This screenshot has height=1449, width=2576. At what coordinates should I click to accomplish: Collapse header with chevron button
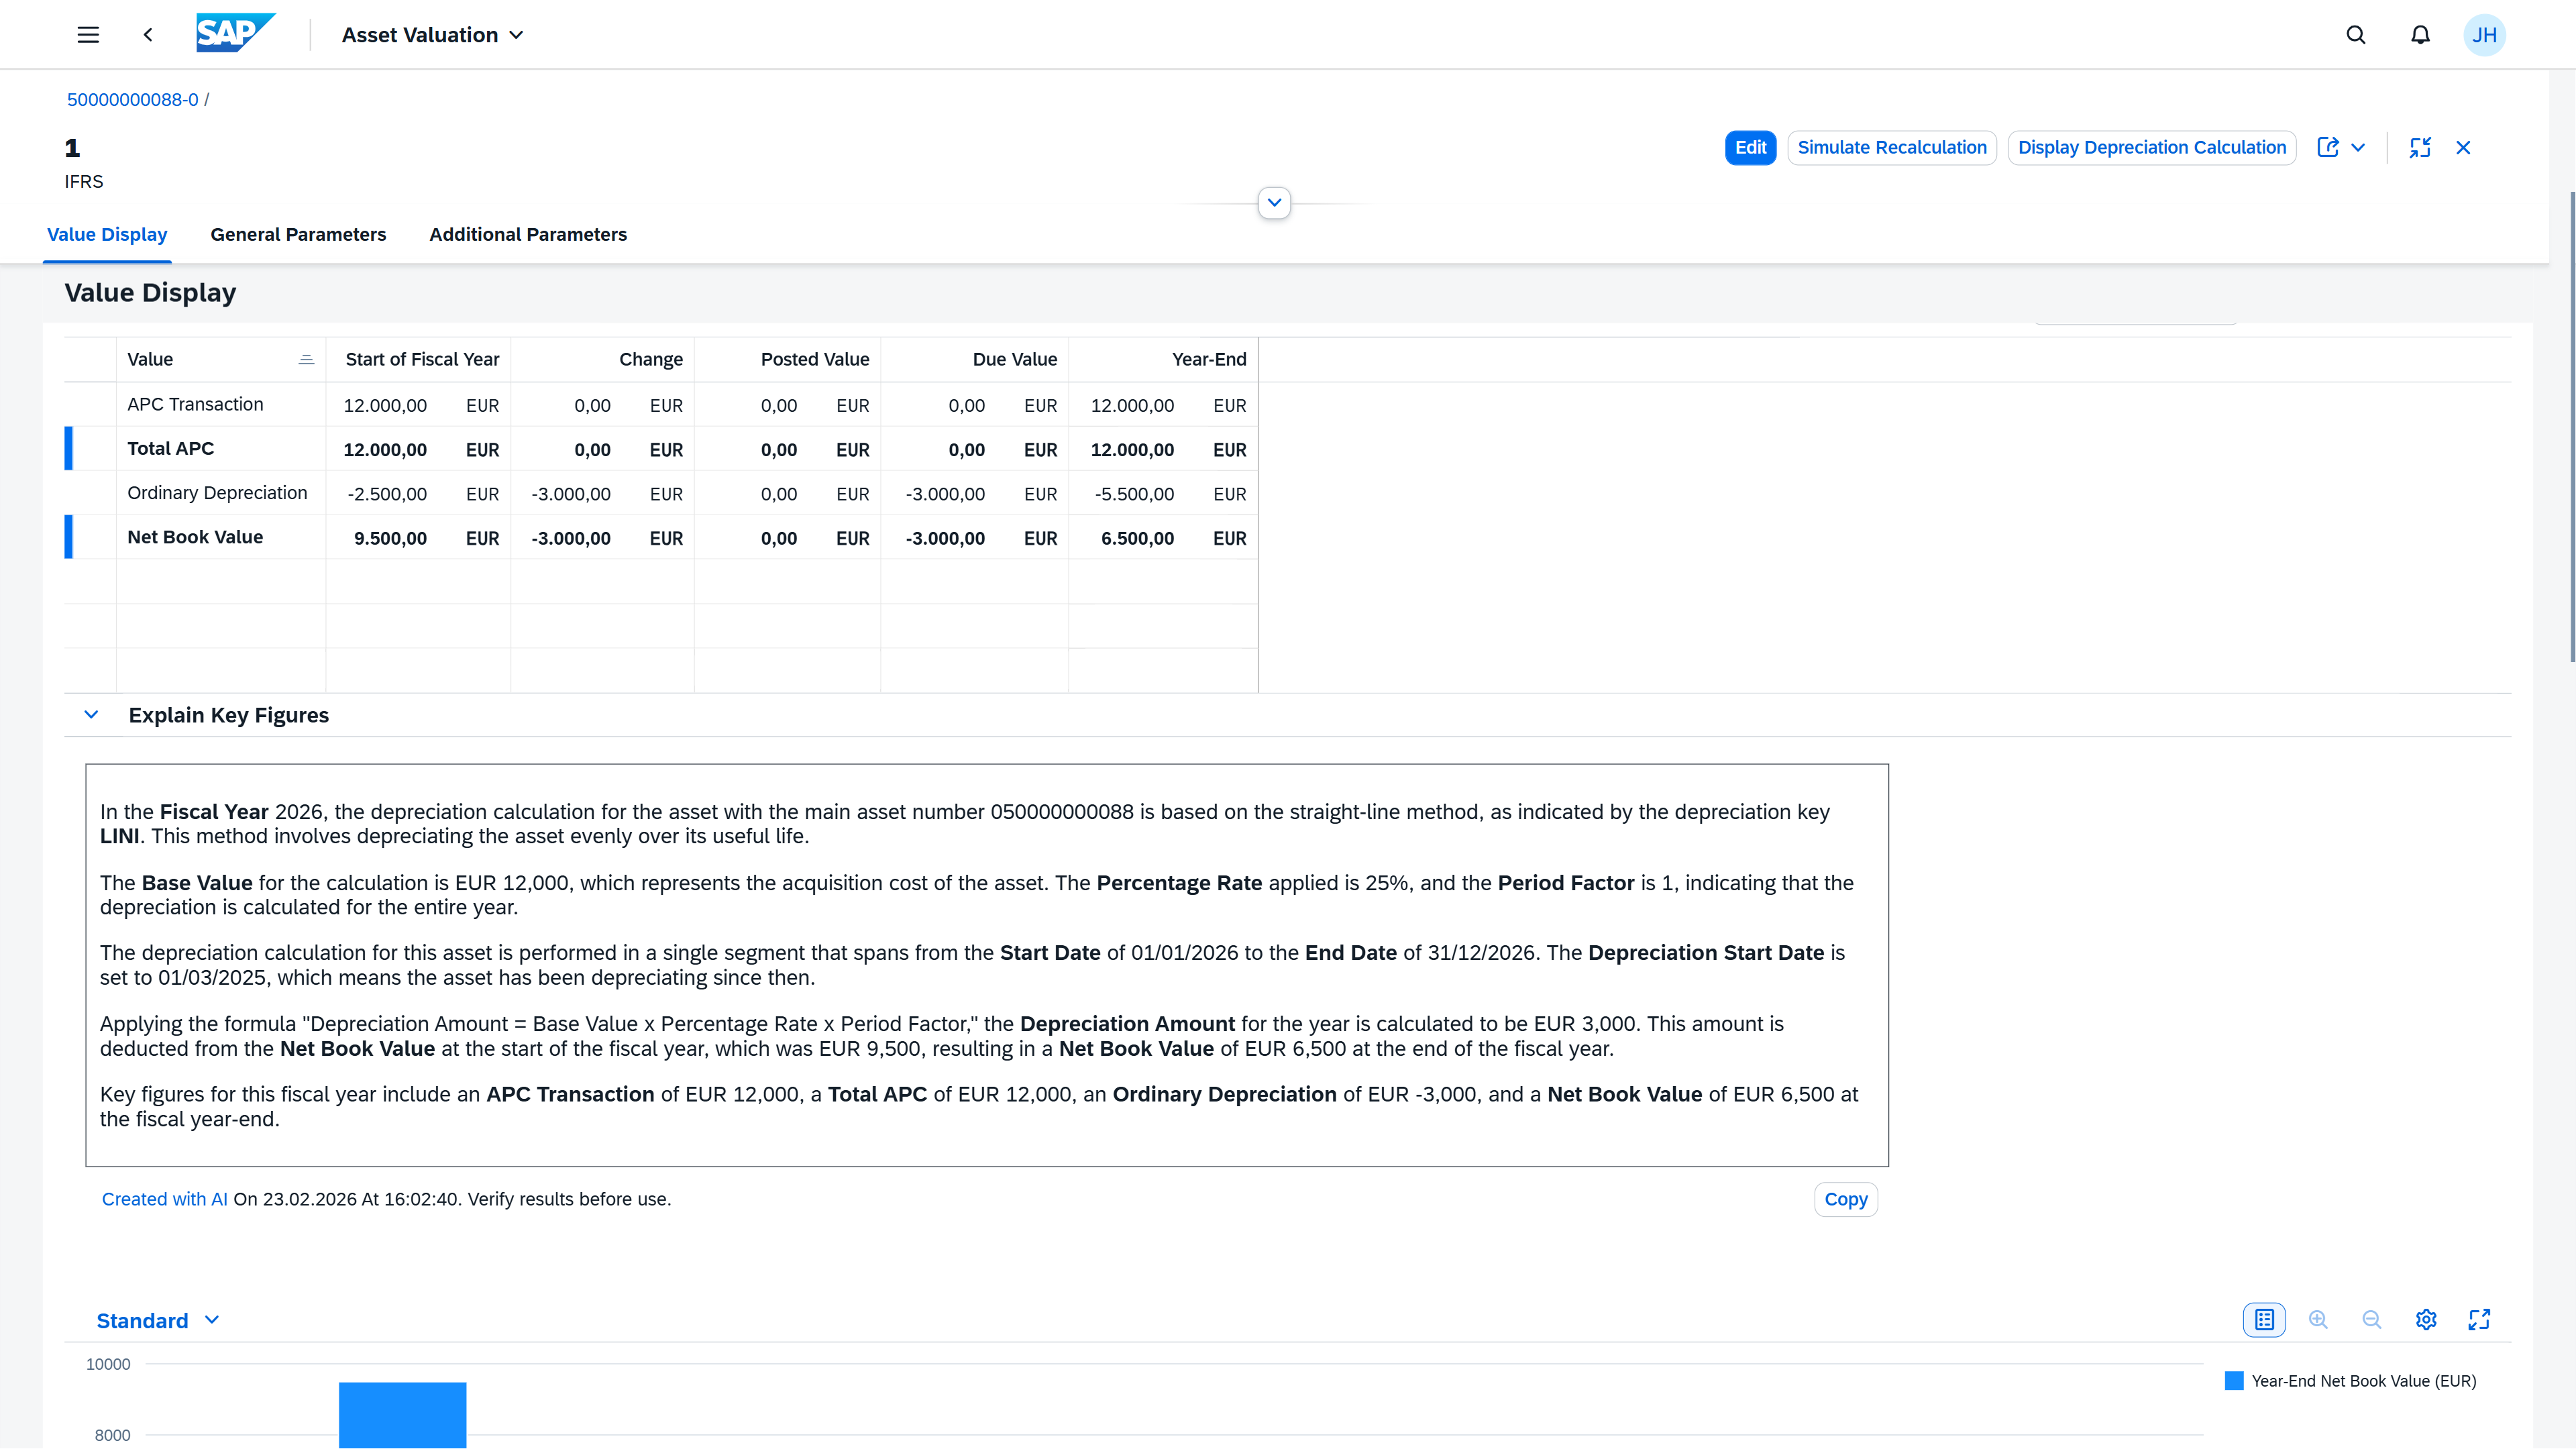tap(1274, 203)
